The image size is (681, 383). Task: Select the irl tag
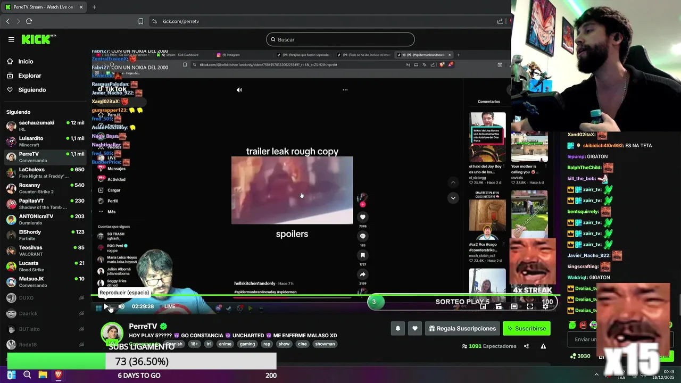pyautogui.click(x=209, y=344)
